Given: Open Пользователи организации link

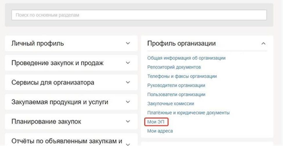Looking at the screenshot, I should [x=176, y=95].
